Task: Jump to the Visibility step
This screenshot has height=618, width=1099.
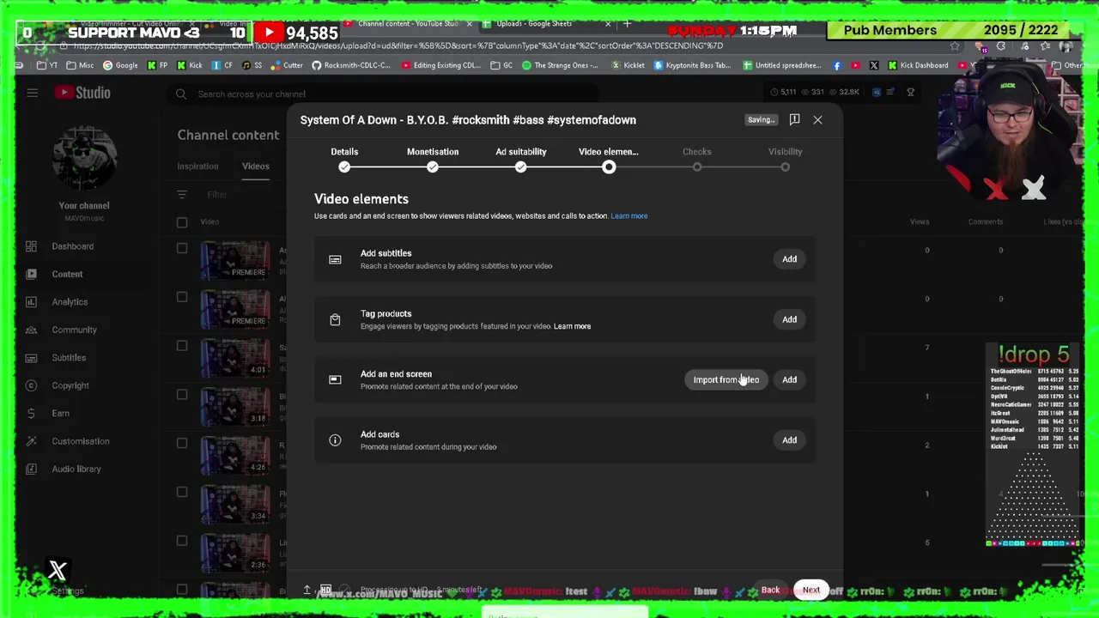Action: click(x=785, y=159)
